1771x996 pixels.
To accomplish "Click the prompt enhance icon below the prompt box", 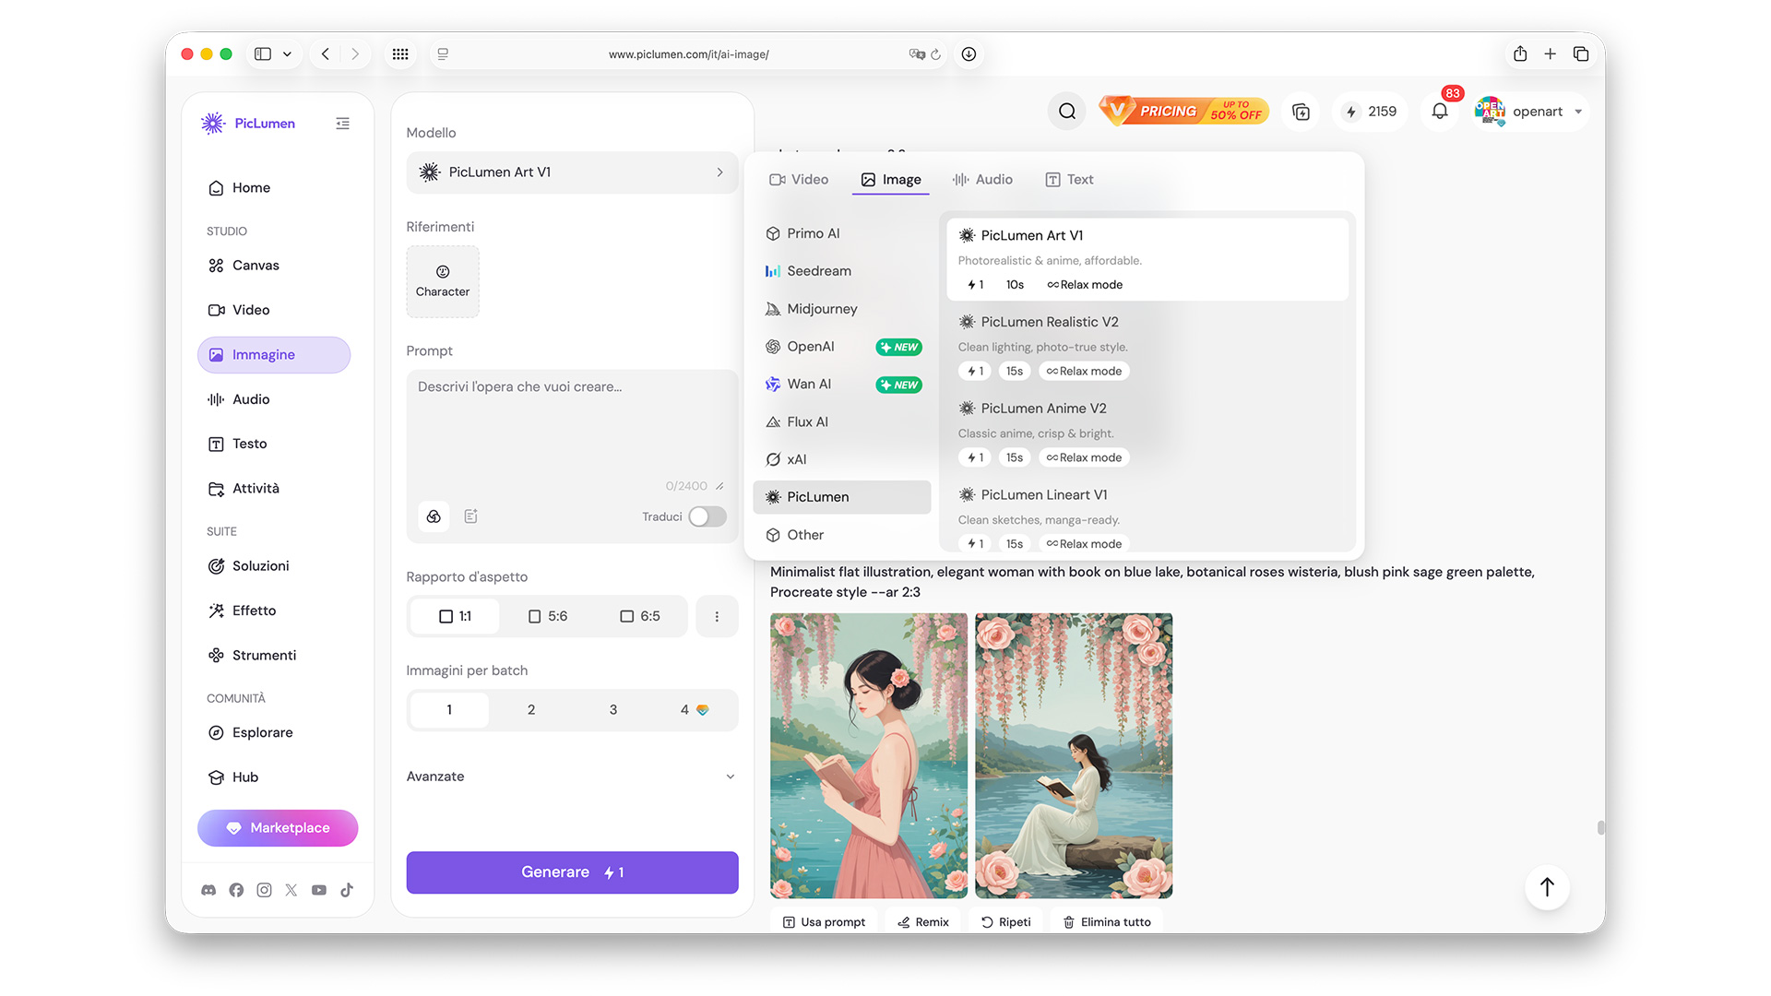I will [434, 516].
